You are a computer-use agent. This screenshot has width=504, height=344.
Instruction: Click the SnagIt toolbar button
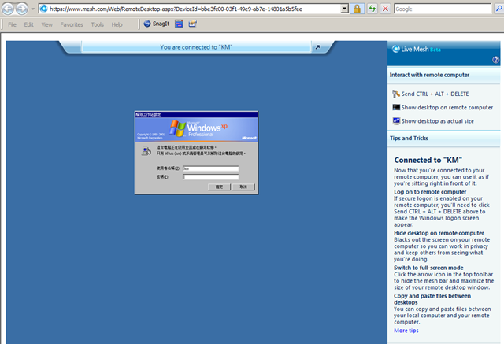157,24
